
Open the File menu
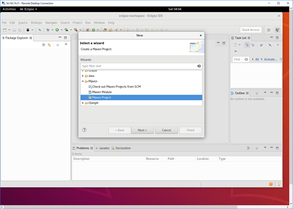[4, 23]
